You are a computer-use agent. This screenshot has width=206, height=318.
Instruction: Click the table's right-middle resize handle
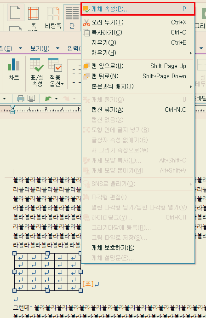pyautogui.click(x=80, y=272)
